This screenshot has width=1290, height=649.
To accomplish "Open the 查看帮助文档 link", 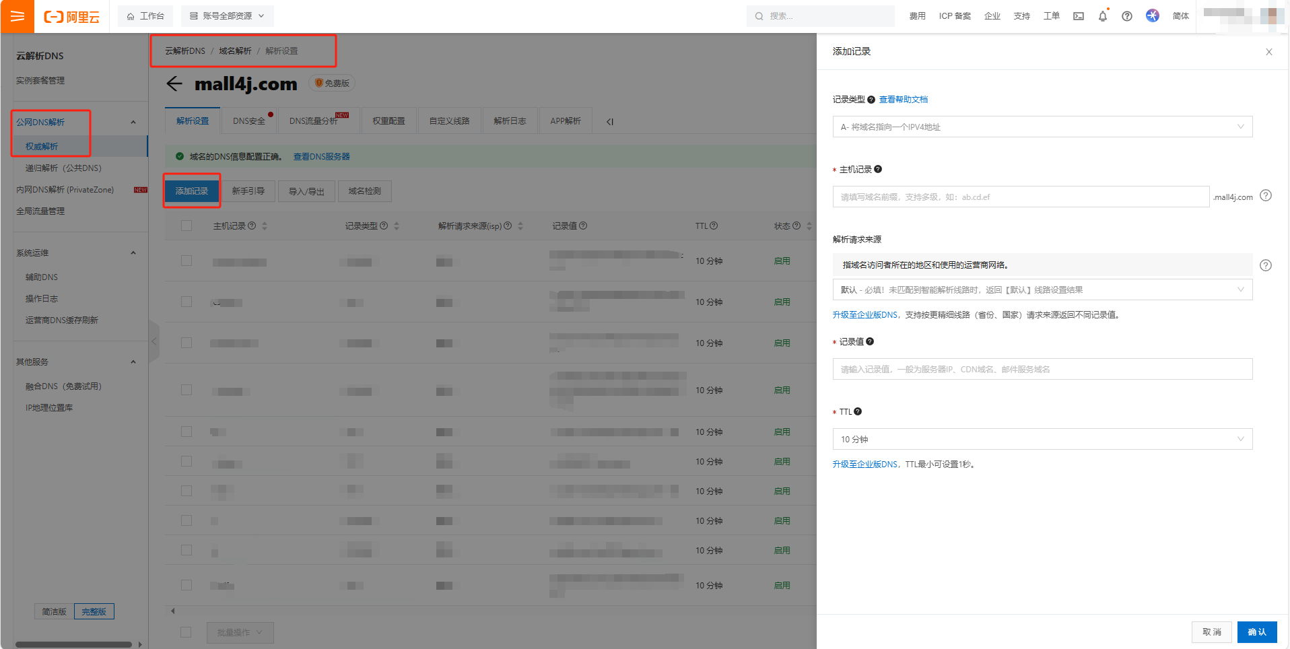I will [x=903, y=100].
